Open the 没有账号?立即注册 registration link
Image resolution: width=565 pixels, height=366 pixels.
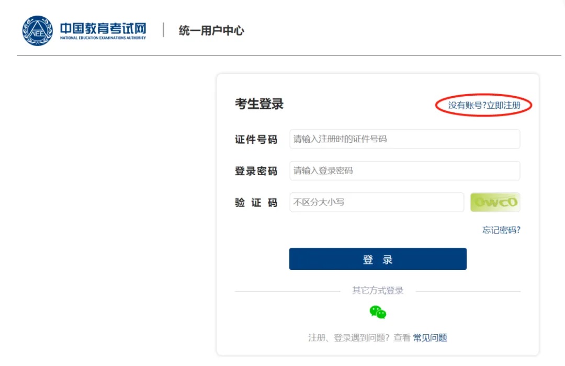pos(484,106)
